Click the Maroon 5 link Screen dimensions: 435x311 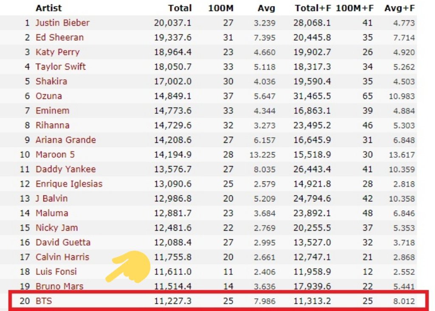pyautogui.click(x=55, y=155)
